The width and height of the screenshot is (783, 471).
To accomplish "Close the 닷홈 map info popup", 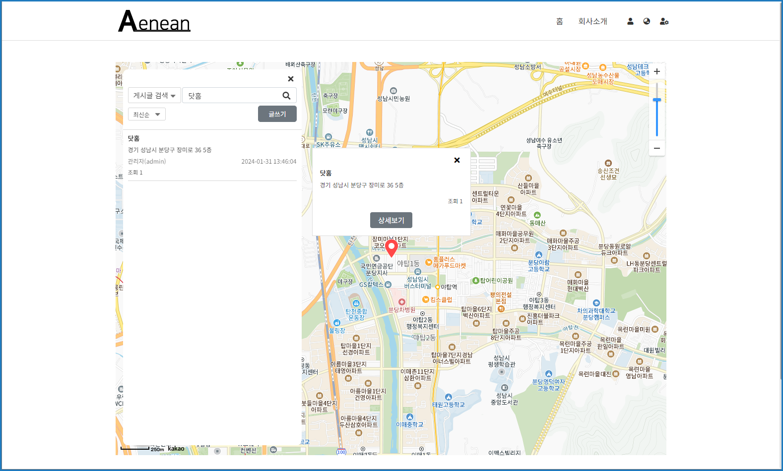I will pos(457,160).
